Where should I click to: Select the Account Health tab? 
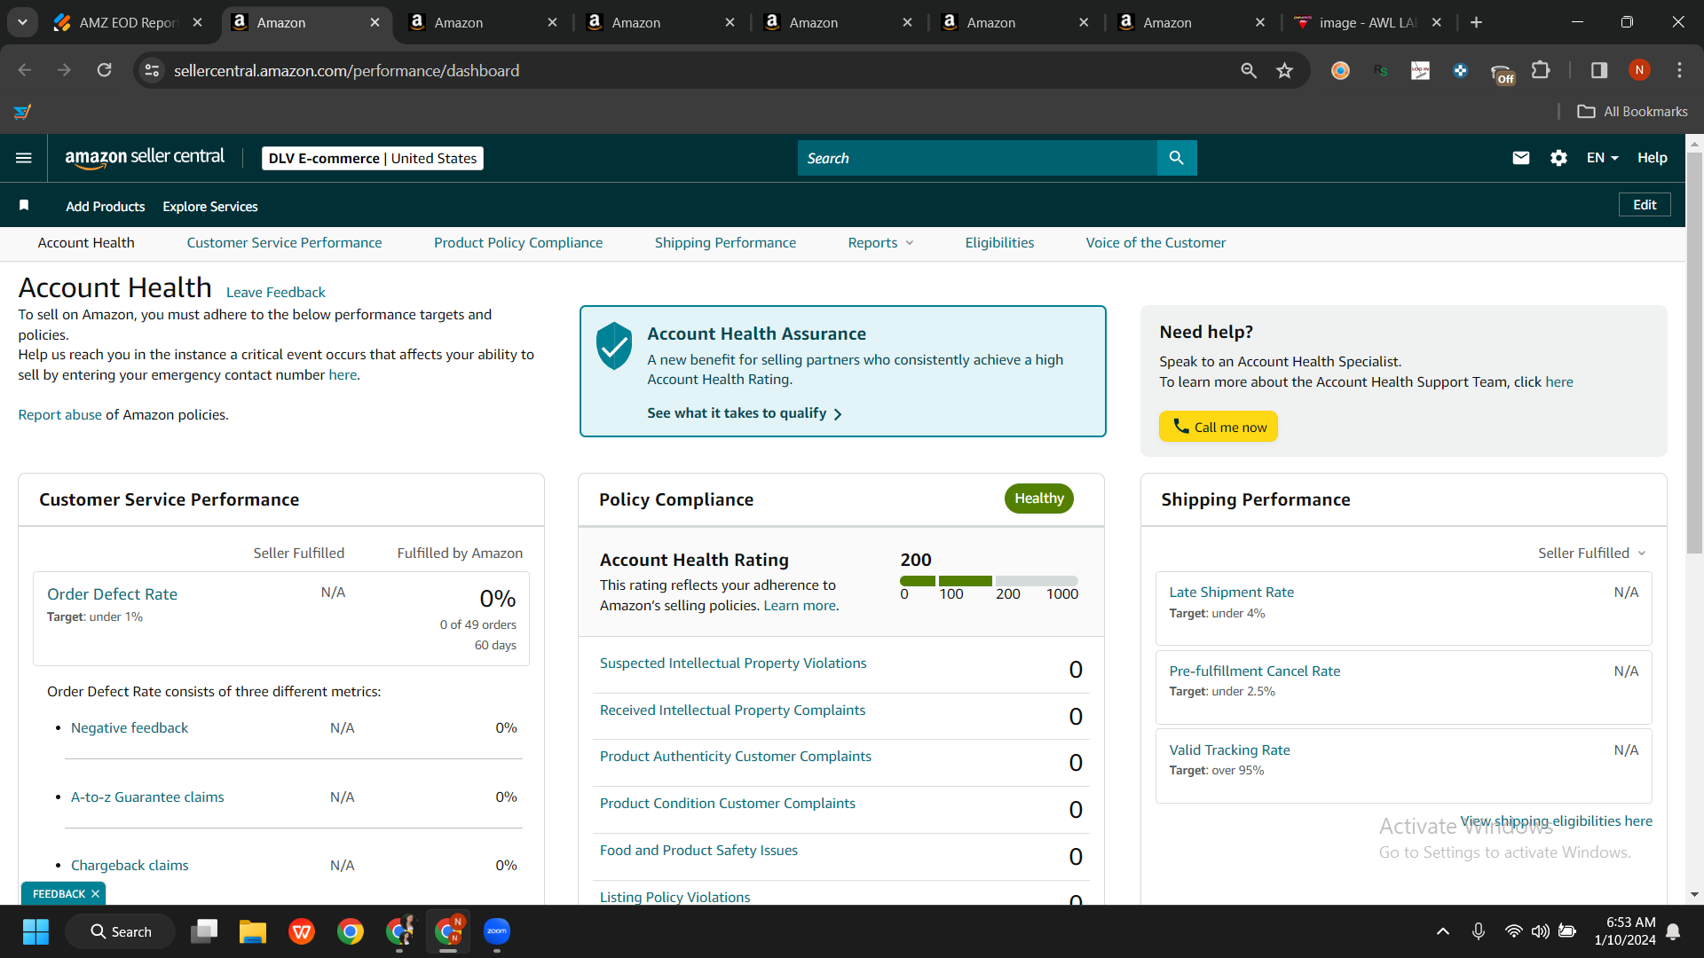tap(86, 243)
